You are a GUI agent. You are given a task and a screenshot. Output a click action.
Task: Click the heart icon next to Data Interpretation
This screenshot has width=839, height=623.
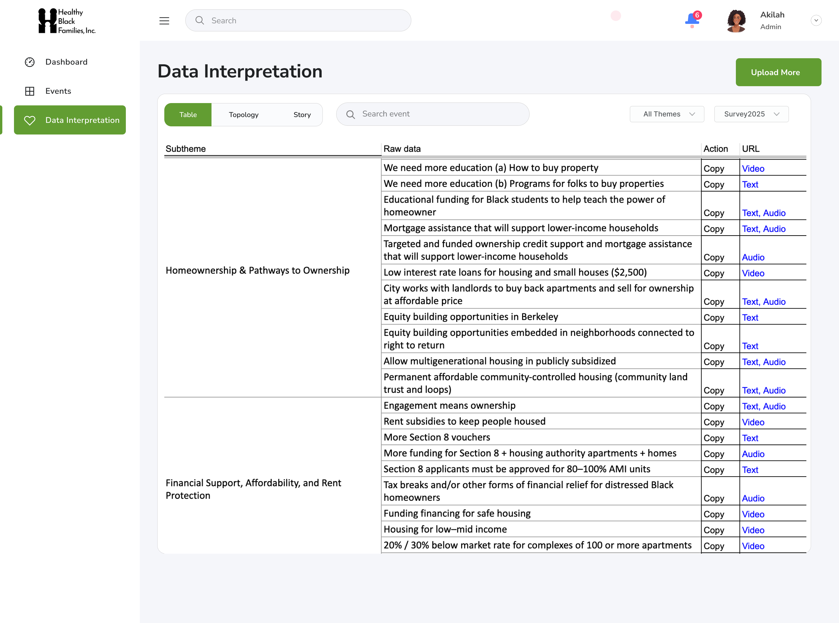[30, 120]
